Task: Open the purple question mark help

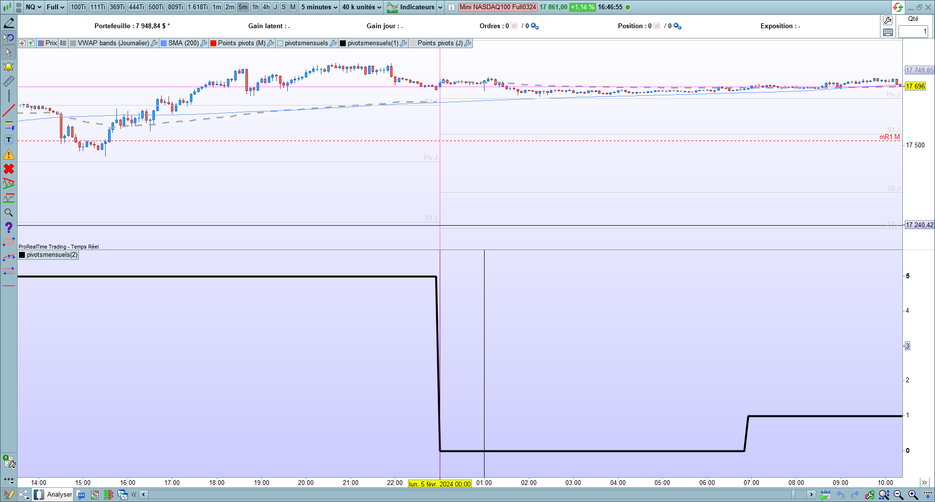Action: [9, 227]
